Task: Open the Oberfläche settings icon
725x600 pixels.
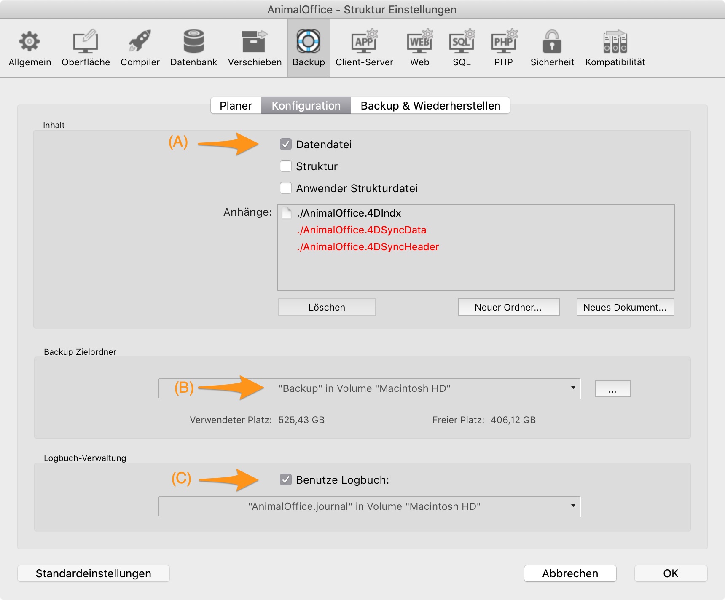Action: tap(86, 42)
